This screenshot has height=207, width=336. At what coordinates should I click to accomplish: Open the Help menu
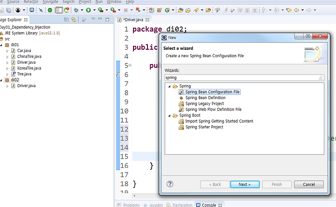[130, 2]
